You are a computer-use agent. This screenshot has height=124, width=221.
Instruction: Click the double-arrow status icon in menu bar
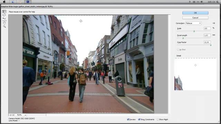click(198, 2)
